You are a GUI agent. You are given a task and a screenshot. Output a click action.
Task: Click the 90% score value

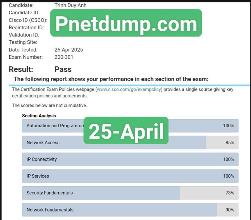230,210
